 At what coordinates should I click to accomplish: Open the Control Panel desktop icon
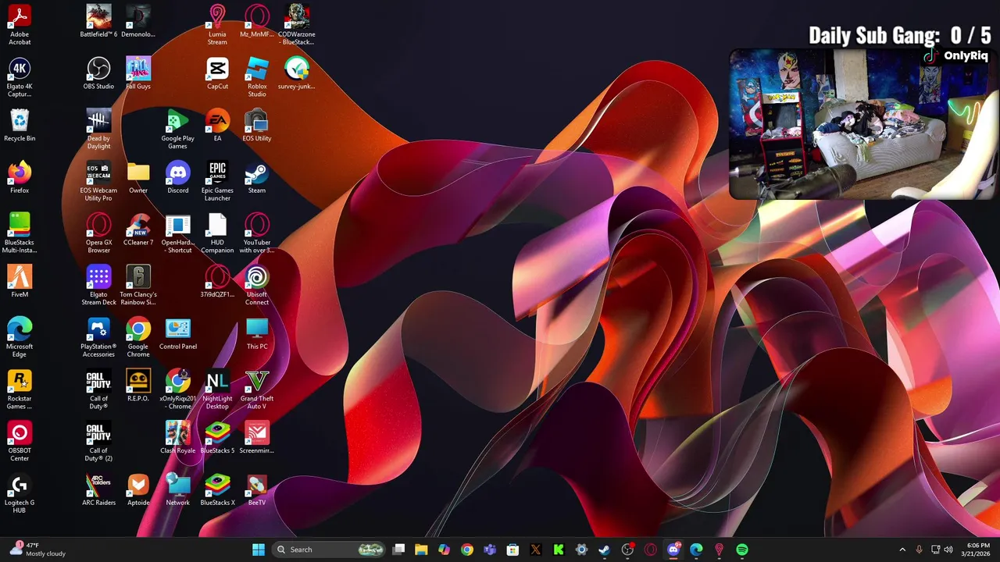177,334
